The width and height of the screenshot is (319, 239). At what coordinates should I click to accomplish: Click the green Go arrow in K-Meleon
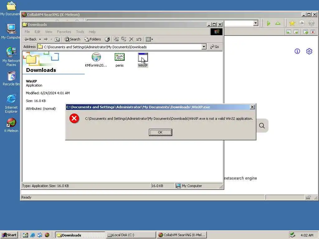269,23
